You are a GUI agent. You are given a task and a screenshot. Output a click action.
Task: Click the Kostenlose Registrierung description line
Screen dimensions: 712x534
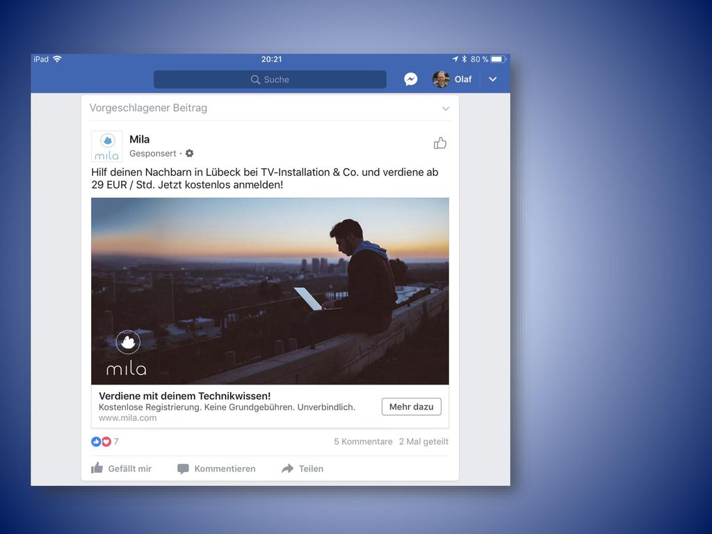click(x=227, y=407)
